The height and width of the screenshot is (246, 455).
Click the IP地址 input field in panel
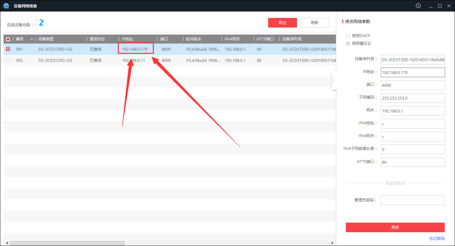pyautogui.click(x=413, y=72)
